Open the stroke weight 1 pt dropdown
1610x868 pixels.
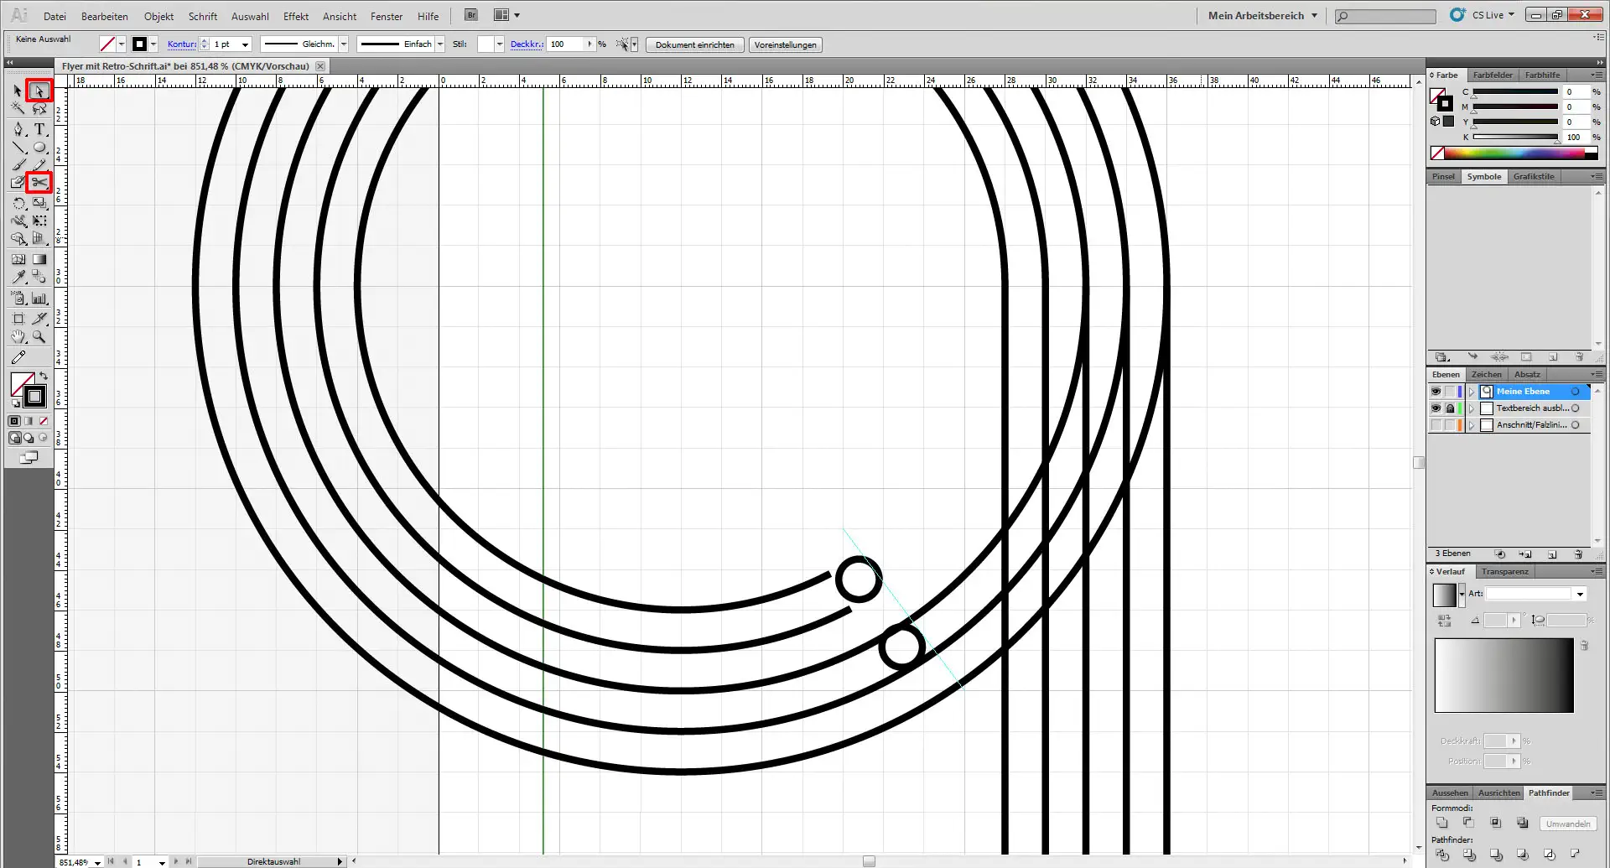click(245, 44)
